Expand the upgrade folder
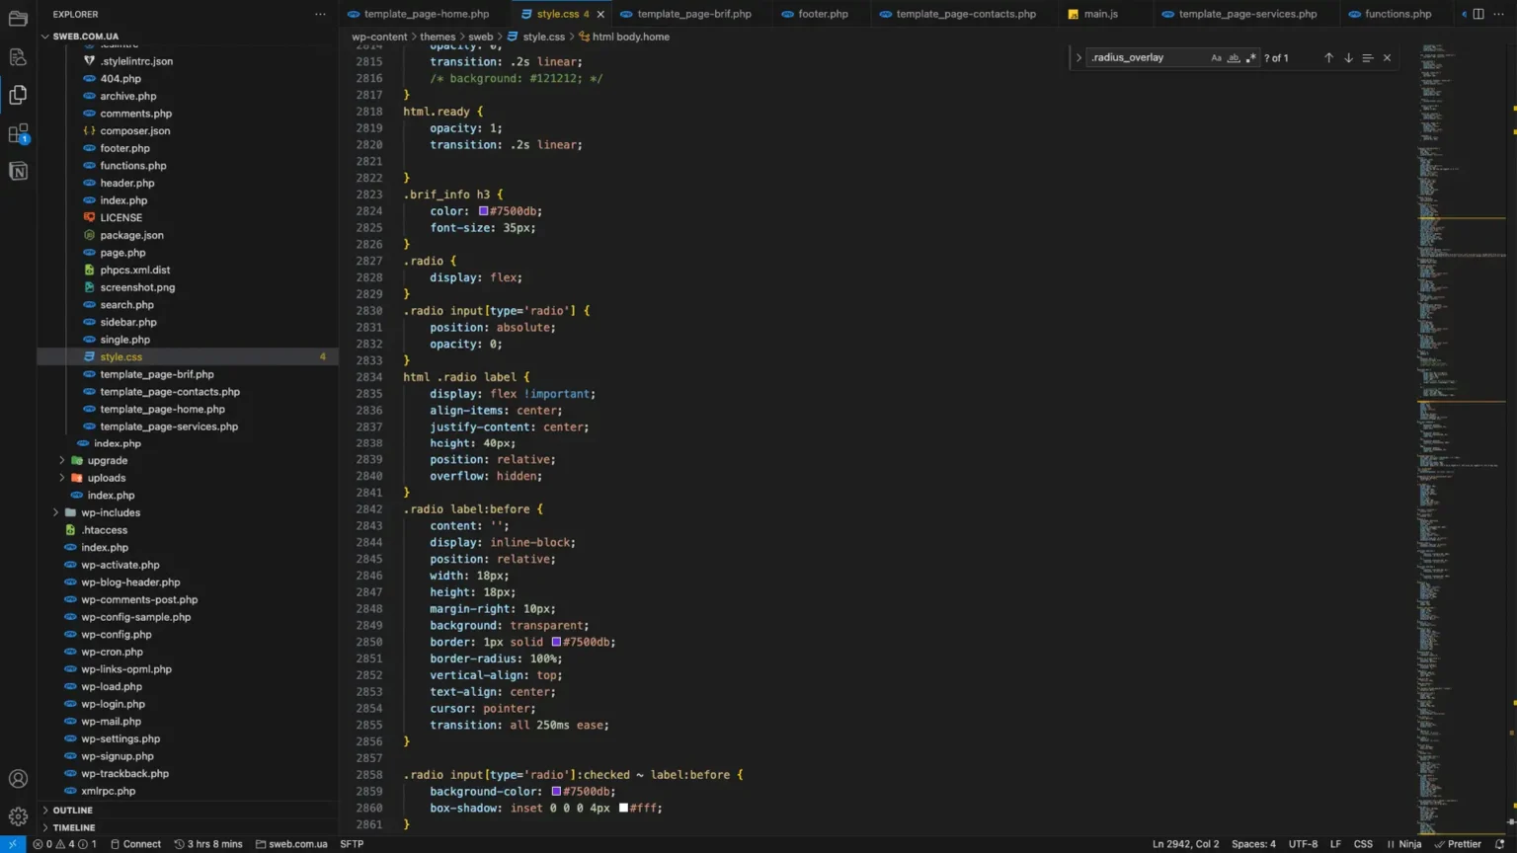 [x=62, y=461]
